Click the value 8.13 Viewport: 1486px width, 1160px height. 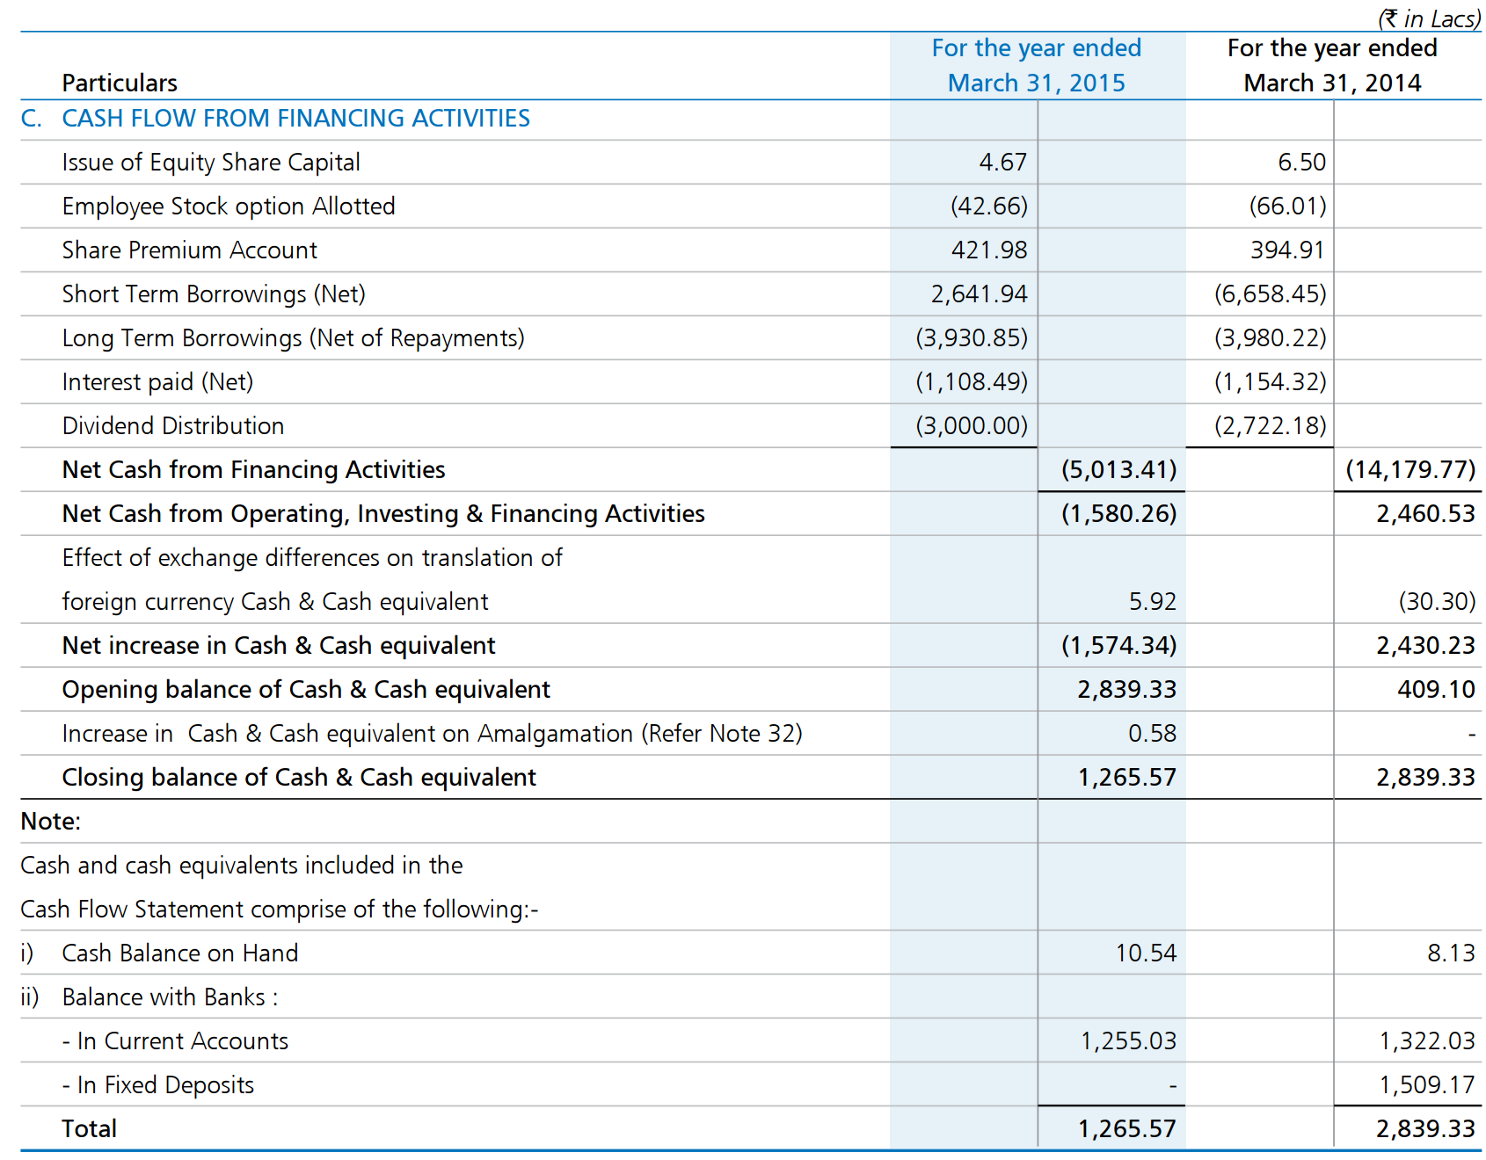1451,953
